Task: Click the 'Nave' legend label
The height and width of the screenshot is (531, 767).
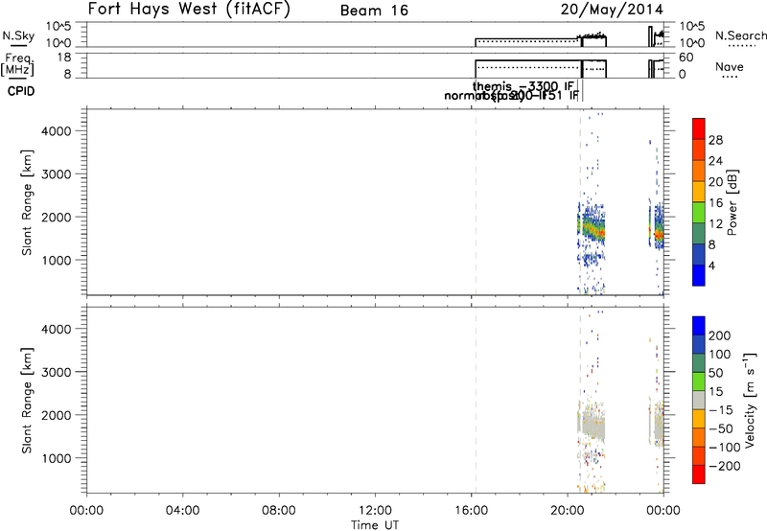Action: pyautogui.click(x=730, y=67)
